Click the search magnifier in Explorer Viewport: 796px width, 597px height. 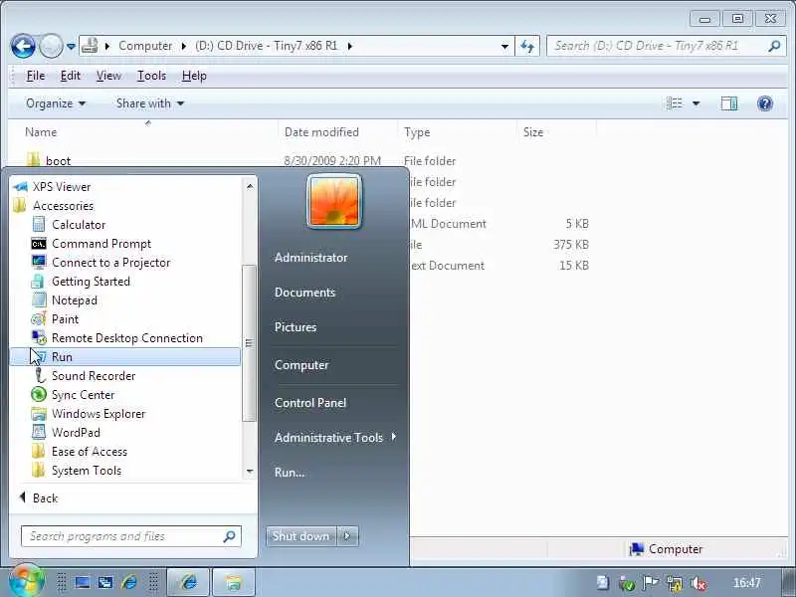tap(774, 46)
